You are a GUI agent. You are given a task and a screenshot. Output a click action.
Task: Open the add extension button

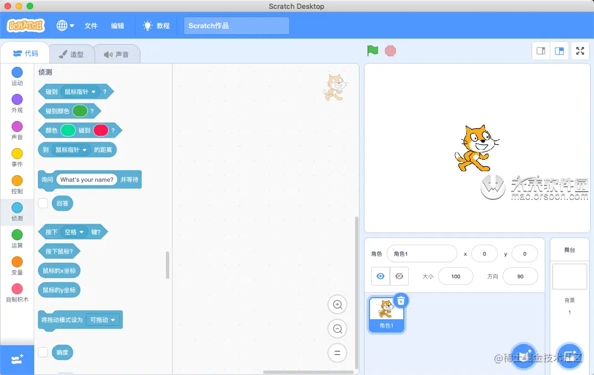[x=17, y=359]
